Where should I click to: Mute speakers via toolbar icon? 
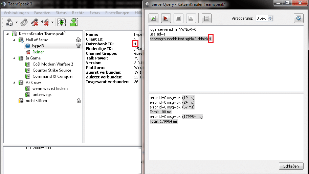click(x=45, y=22)
